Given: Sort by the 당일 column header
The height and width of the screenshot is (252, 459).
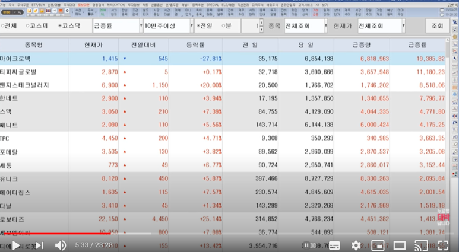Looking at the screenshot, I should 306,44.
